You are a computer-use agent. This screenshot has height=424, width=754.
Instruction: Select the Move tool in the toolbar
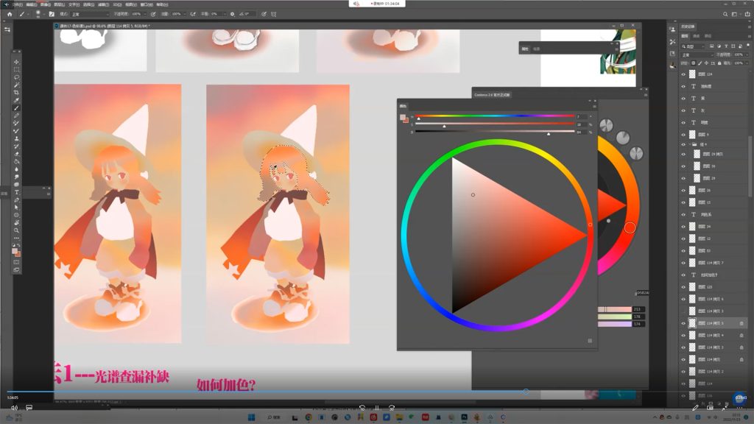coord(16,62)
